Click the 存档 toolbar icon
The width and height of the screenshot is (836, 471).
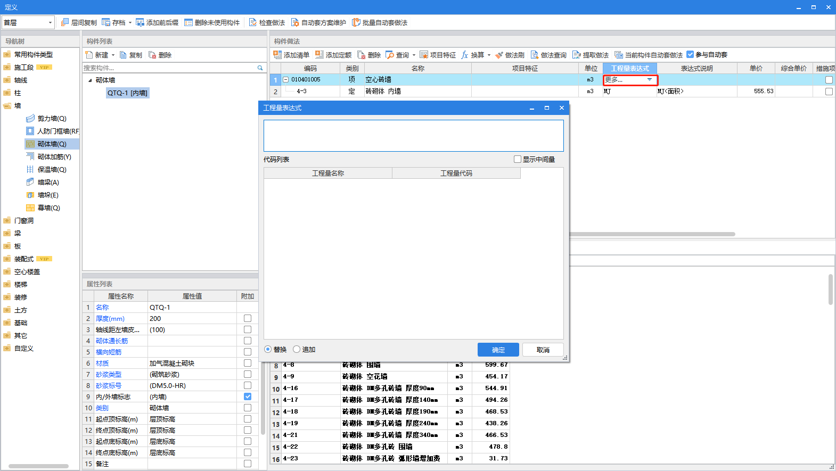[x=106, y=22]
